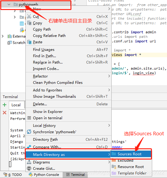This screenshot has height=178, width=167.
Task: Click the Synchronize refresh icon
Action: pyautogui.click(x=29, y=132)
